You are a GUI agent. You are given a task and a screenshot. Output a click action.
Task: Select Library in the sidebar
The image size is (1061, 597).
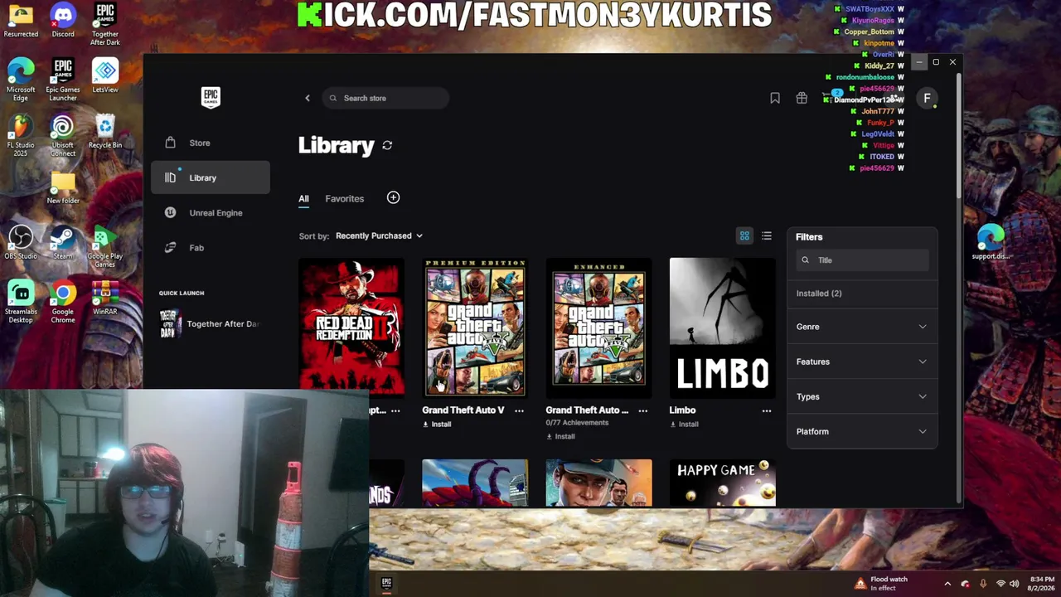point(211,177)
